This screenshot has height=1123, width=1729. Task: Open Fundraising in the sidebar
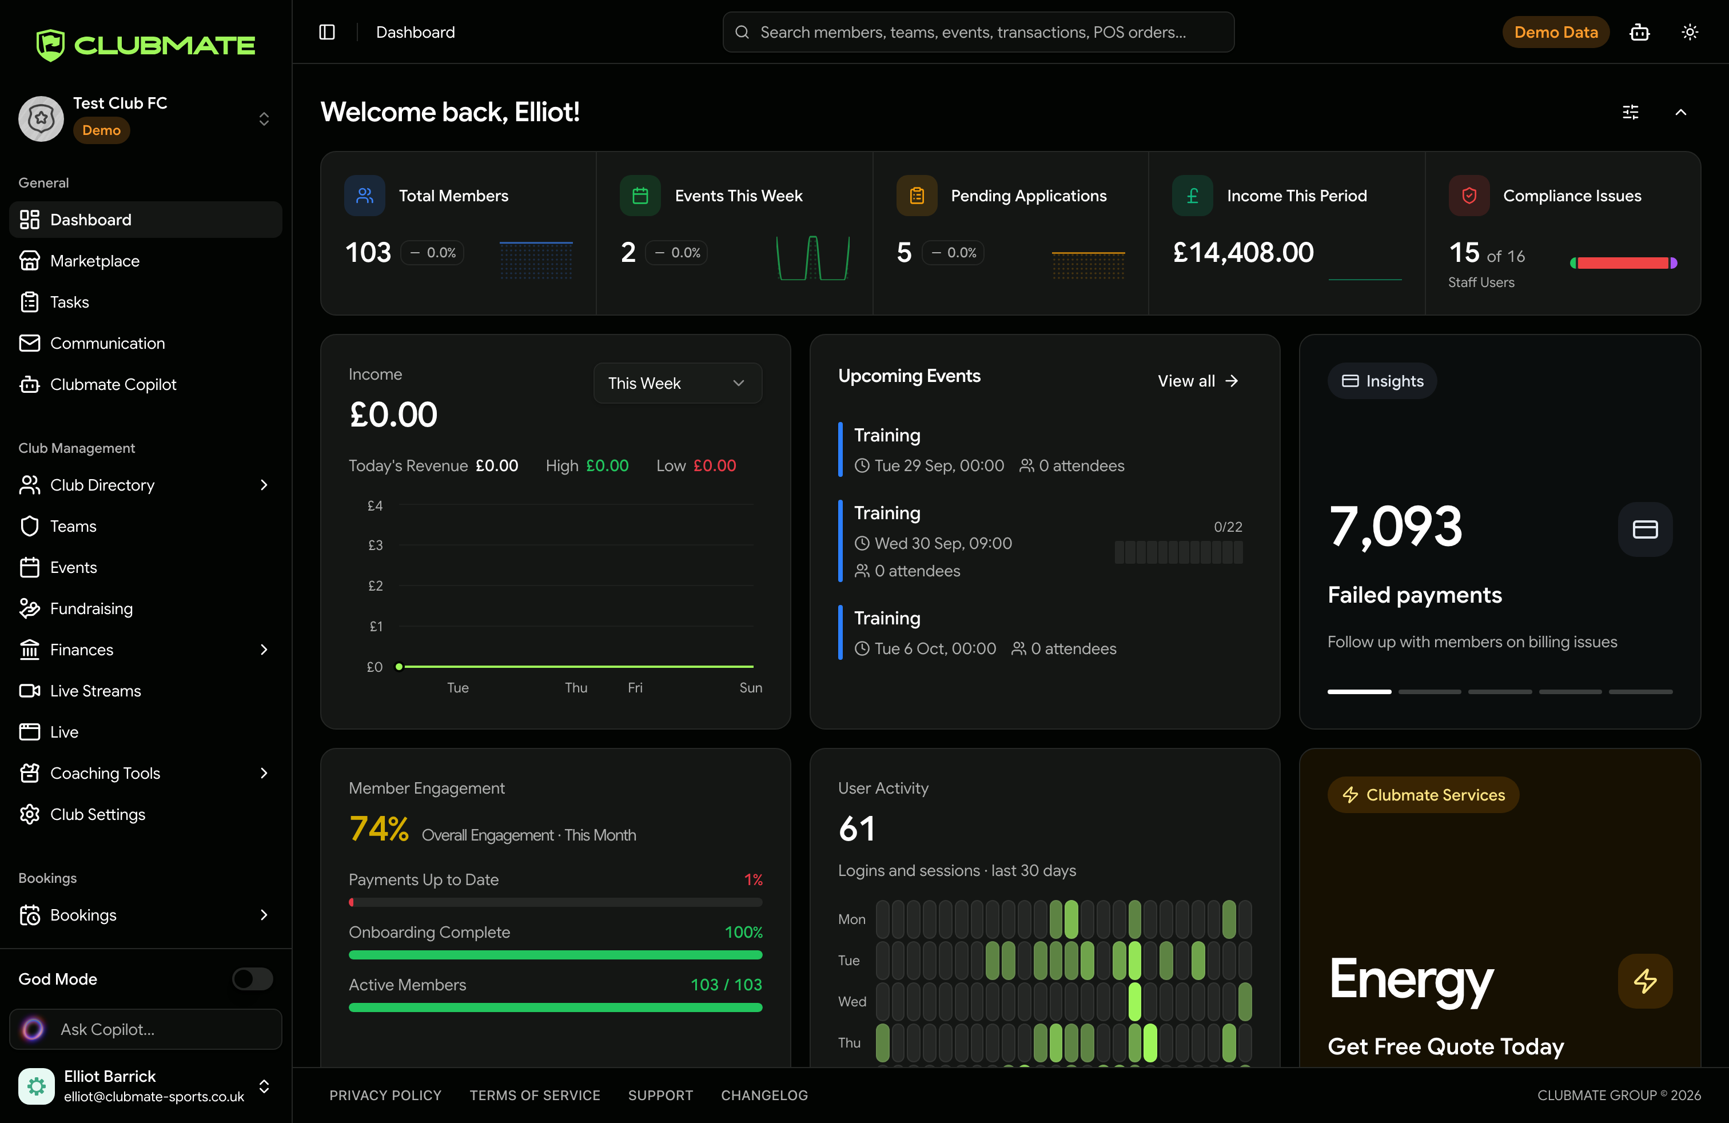click(145, 608)
